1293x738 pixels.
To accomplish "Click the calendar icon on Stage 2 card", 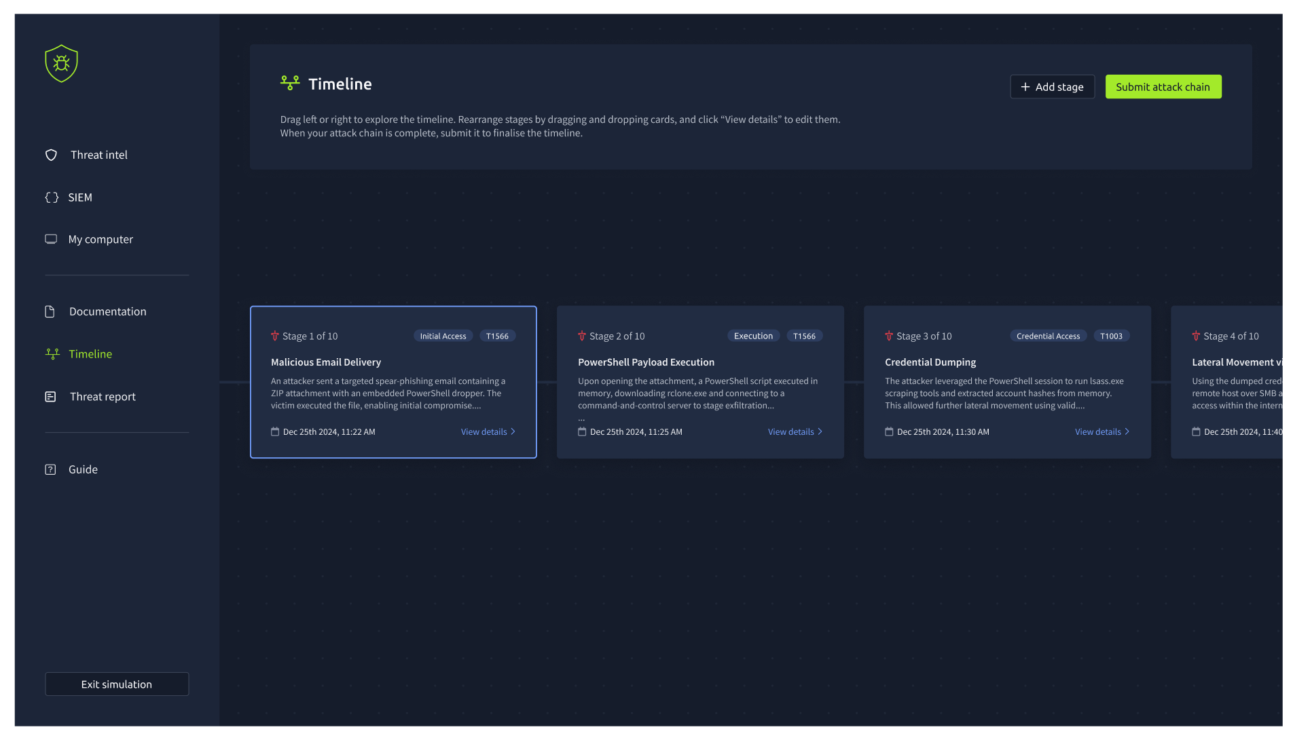I will [x=582, y=431].
